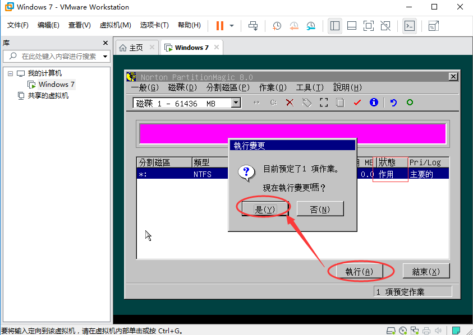Close the Windows 7 tab
Viewport: 473px width, 335px height.
click(216, 47)
